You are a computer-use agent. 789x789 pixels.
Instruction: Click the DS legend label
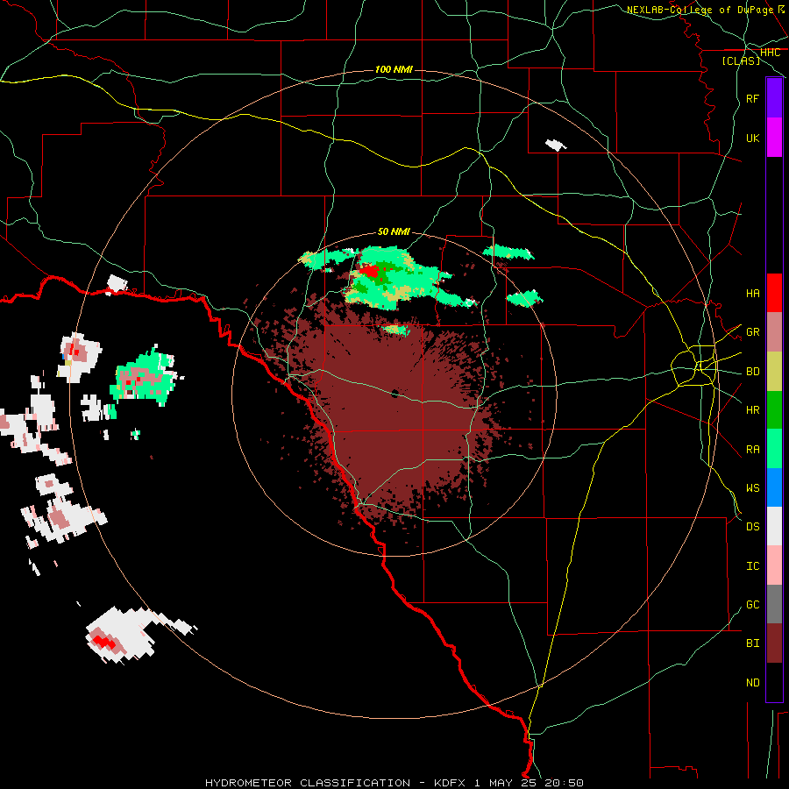coord(753,527)
